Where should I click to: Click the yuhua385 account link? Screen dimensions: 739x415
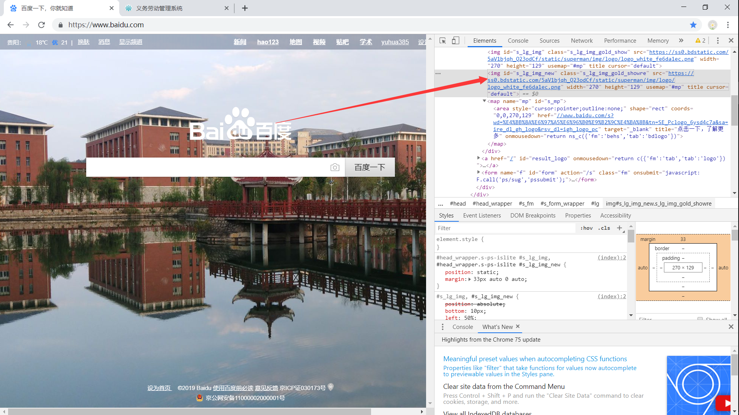pyautogui.click(x=395, y=42)
